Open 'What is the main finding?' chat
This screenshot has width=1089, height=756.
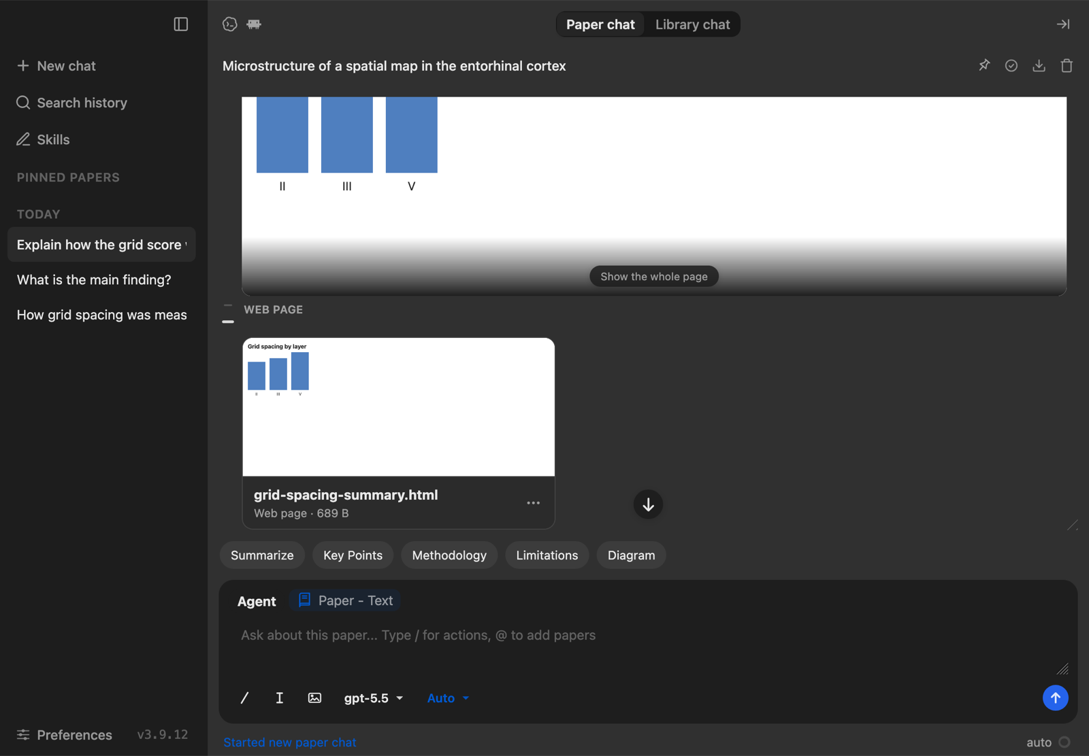[x=101, y=279]
